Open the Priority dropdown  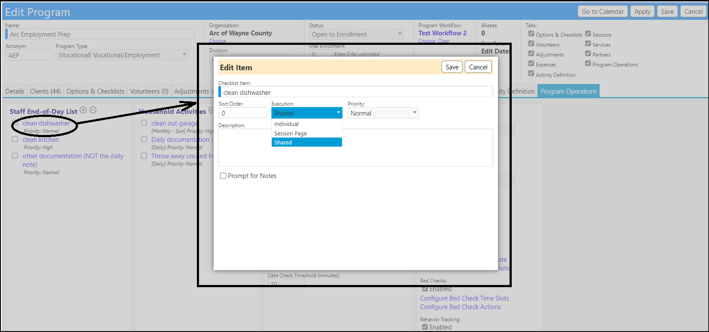coord(383,113)
